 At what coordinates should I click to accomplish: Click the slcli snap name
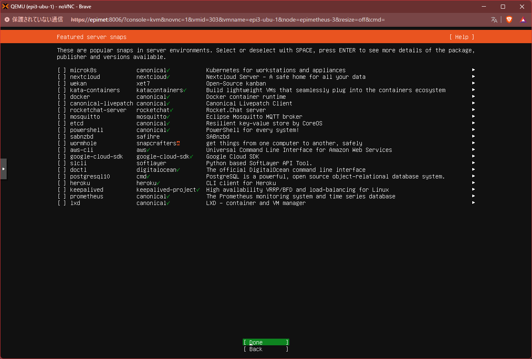point(78,163)
